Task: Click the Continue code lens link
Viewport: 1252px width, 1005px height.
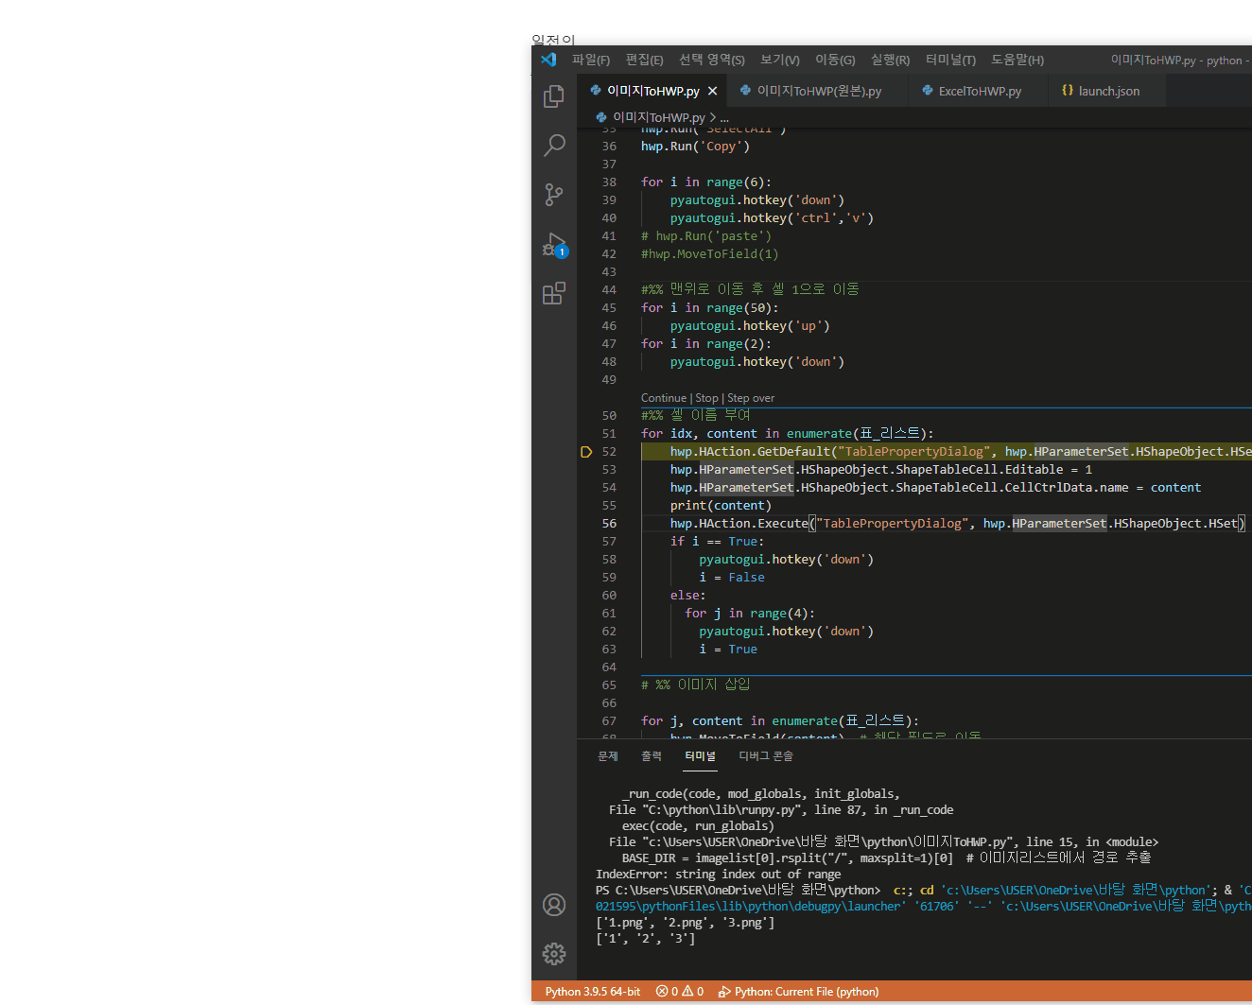Action: click(x=664, y=398)
